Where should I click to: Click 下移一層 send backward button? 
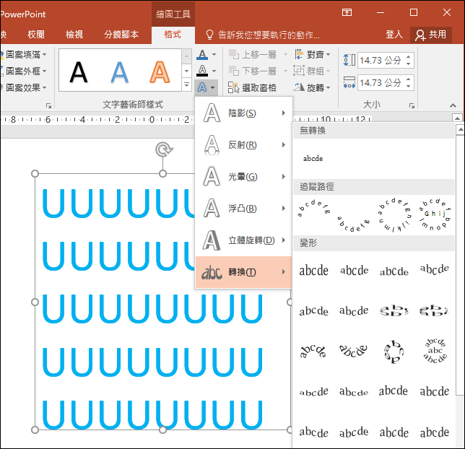tap(253, 71)
